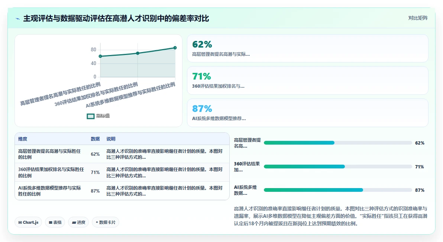
Task: Select the 62% data card
Action: pos(307,48)
